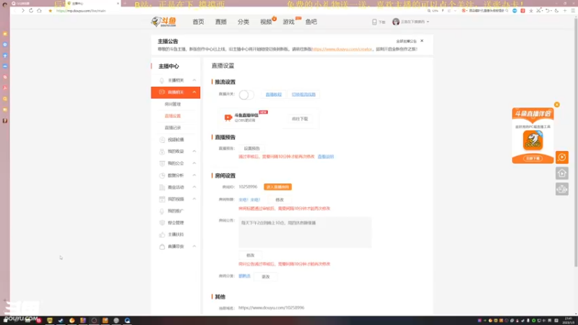Image resolution: width=578 pixels, height=325 pixels.
Task: Expand the 我的公会 sidebar chevron
Action: pos(194,163)
